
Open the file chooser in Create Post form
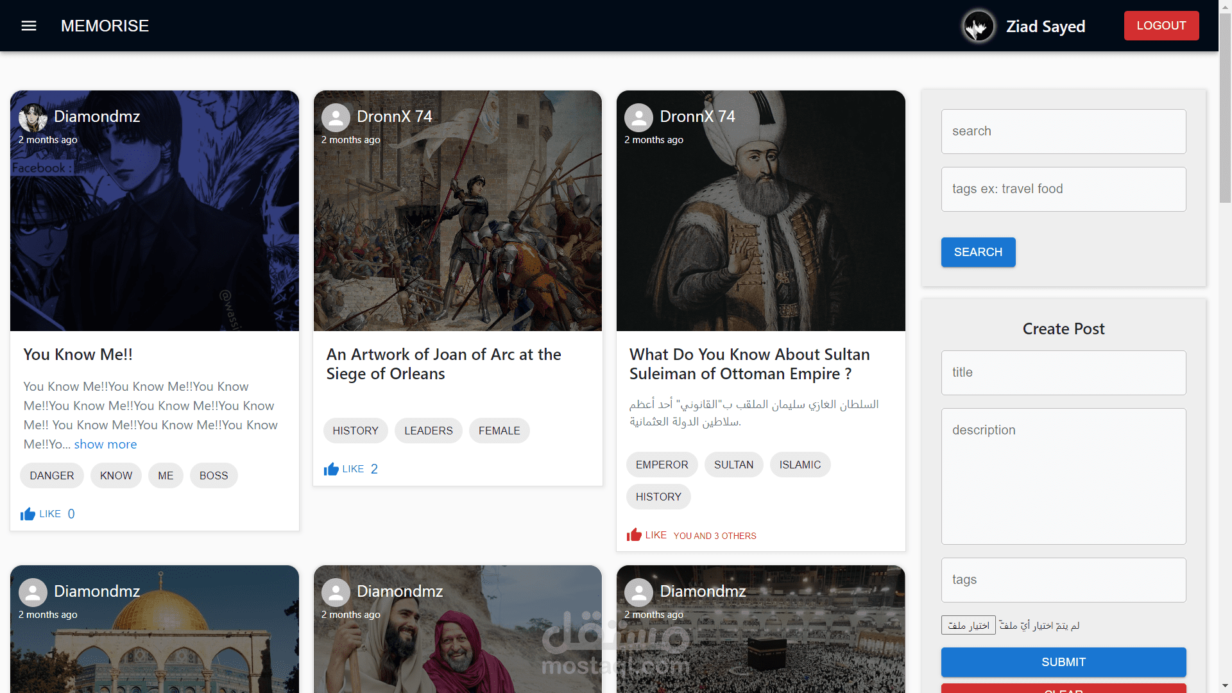click(968, 625)
